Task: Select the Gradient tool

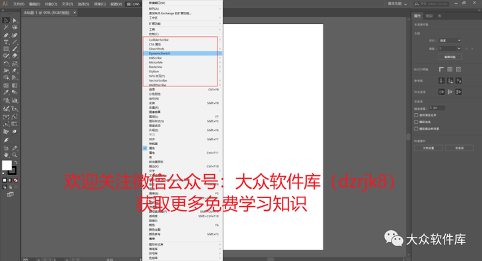Action: pyautogui.click(x=15, y=86)
